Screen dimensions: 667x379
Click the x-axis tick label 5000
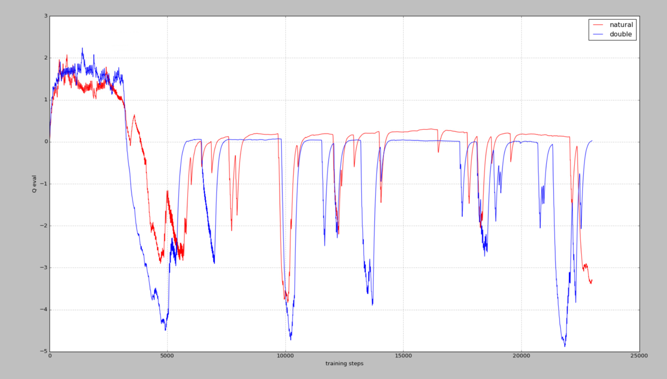(167, 355)
